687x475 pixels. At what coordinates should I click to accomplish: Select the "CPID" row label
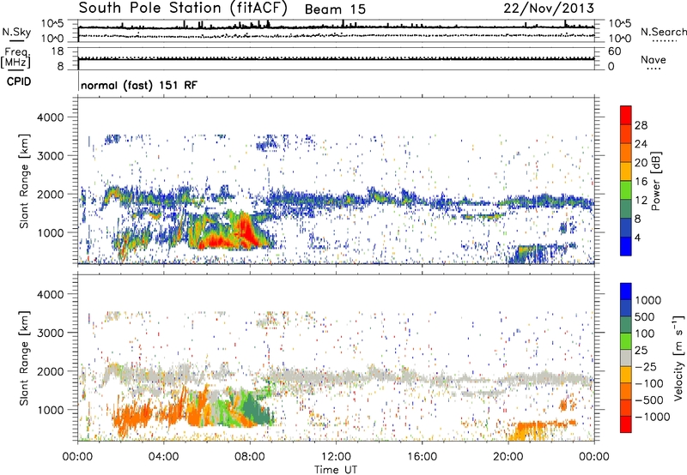coord(18,81)
